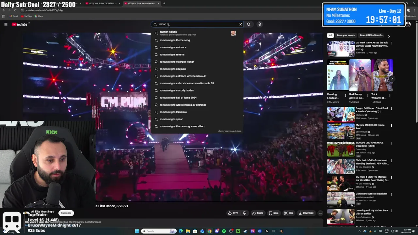Create a Clip of the video
The width and height of the screenshot is (418, 235).
[288, 213]
